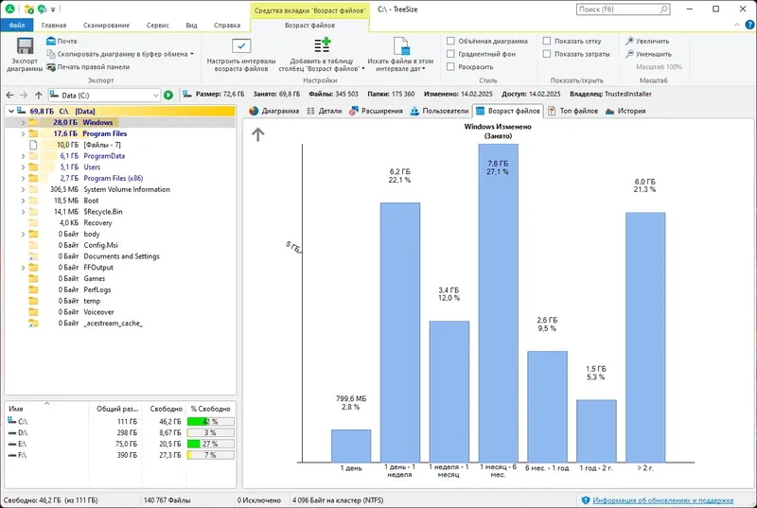Screen dimensions: 757x508
Task: Open the Data (C:) drive dropdown
Action: point(155,96)
